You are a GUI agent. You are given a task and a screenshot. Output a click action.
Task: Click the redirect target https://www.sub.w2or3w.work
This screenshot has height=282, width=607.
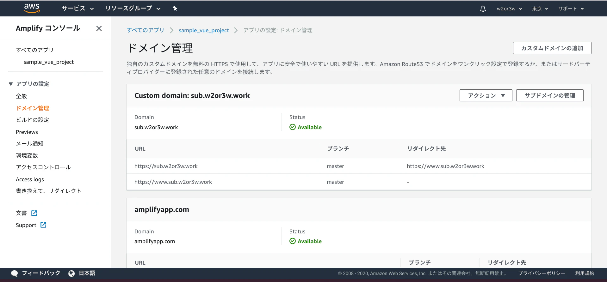(x=445, y=166)
